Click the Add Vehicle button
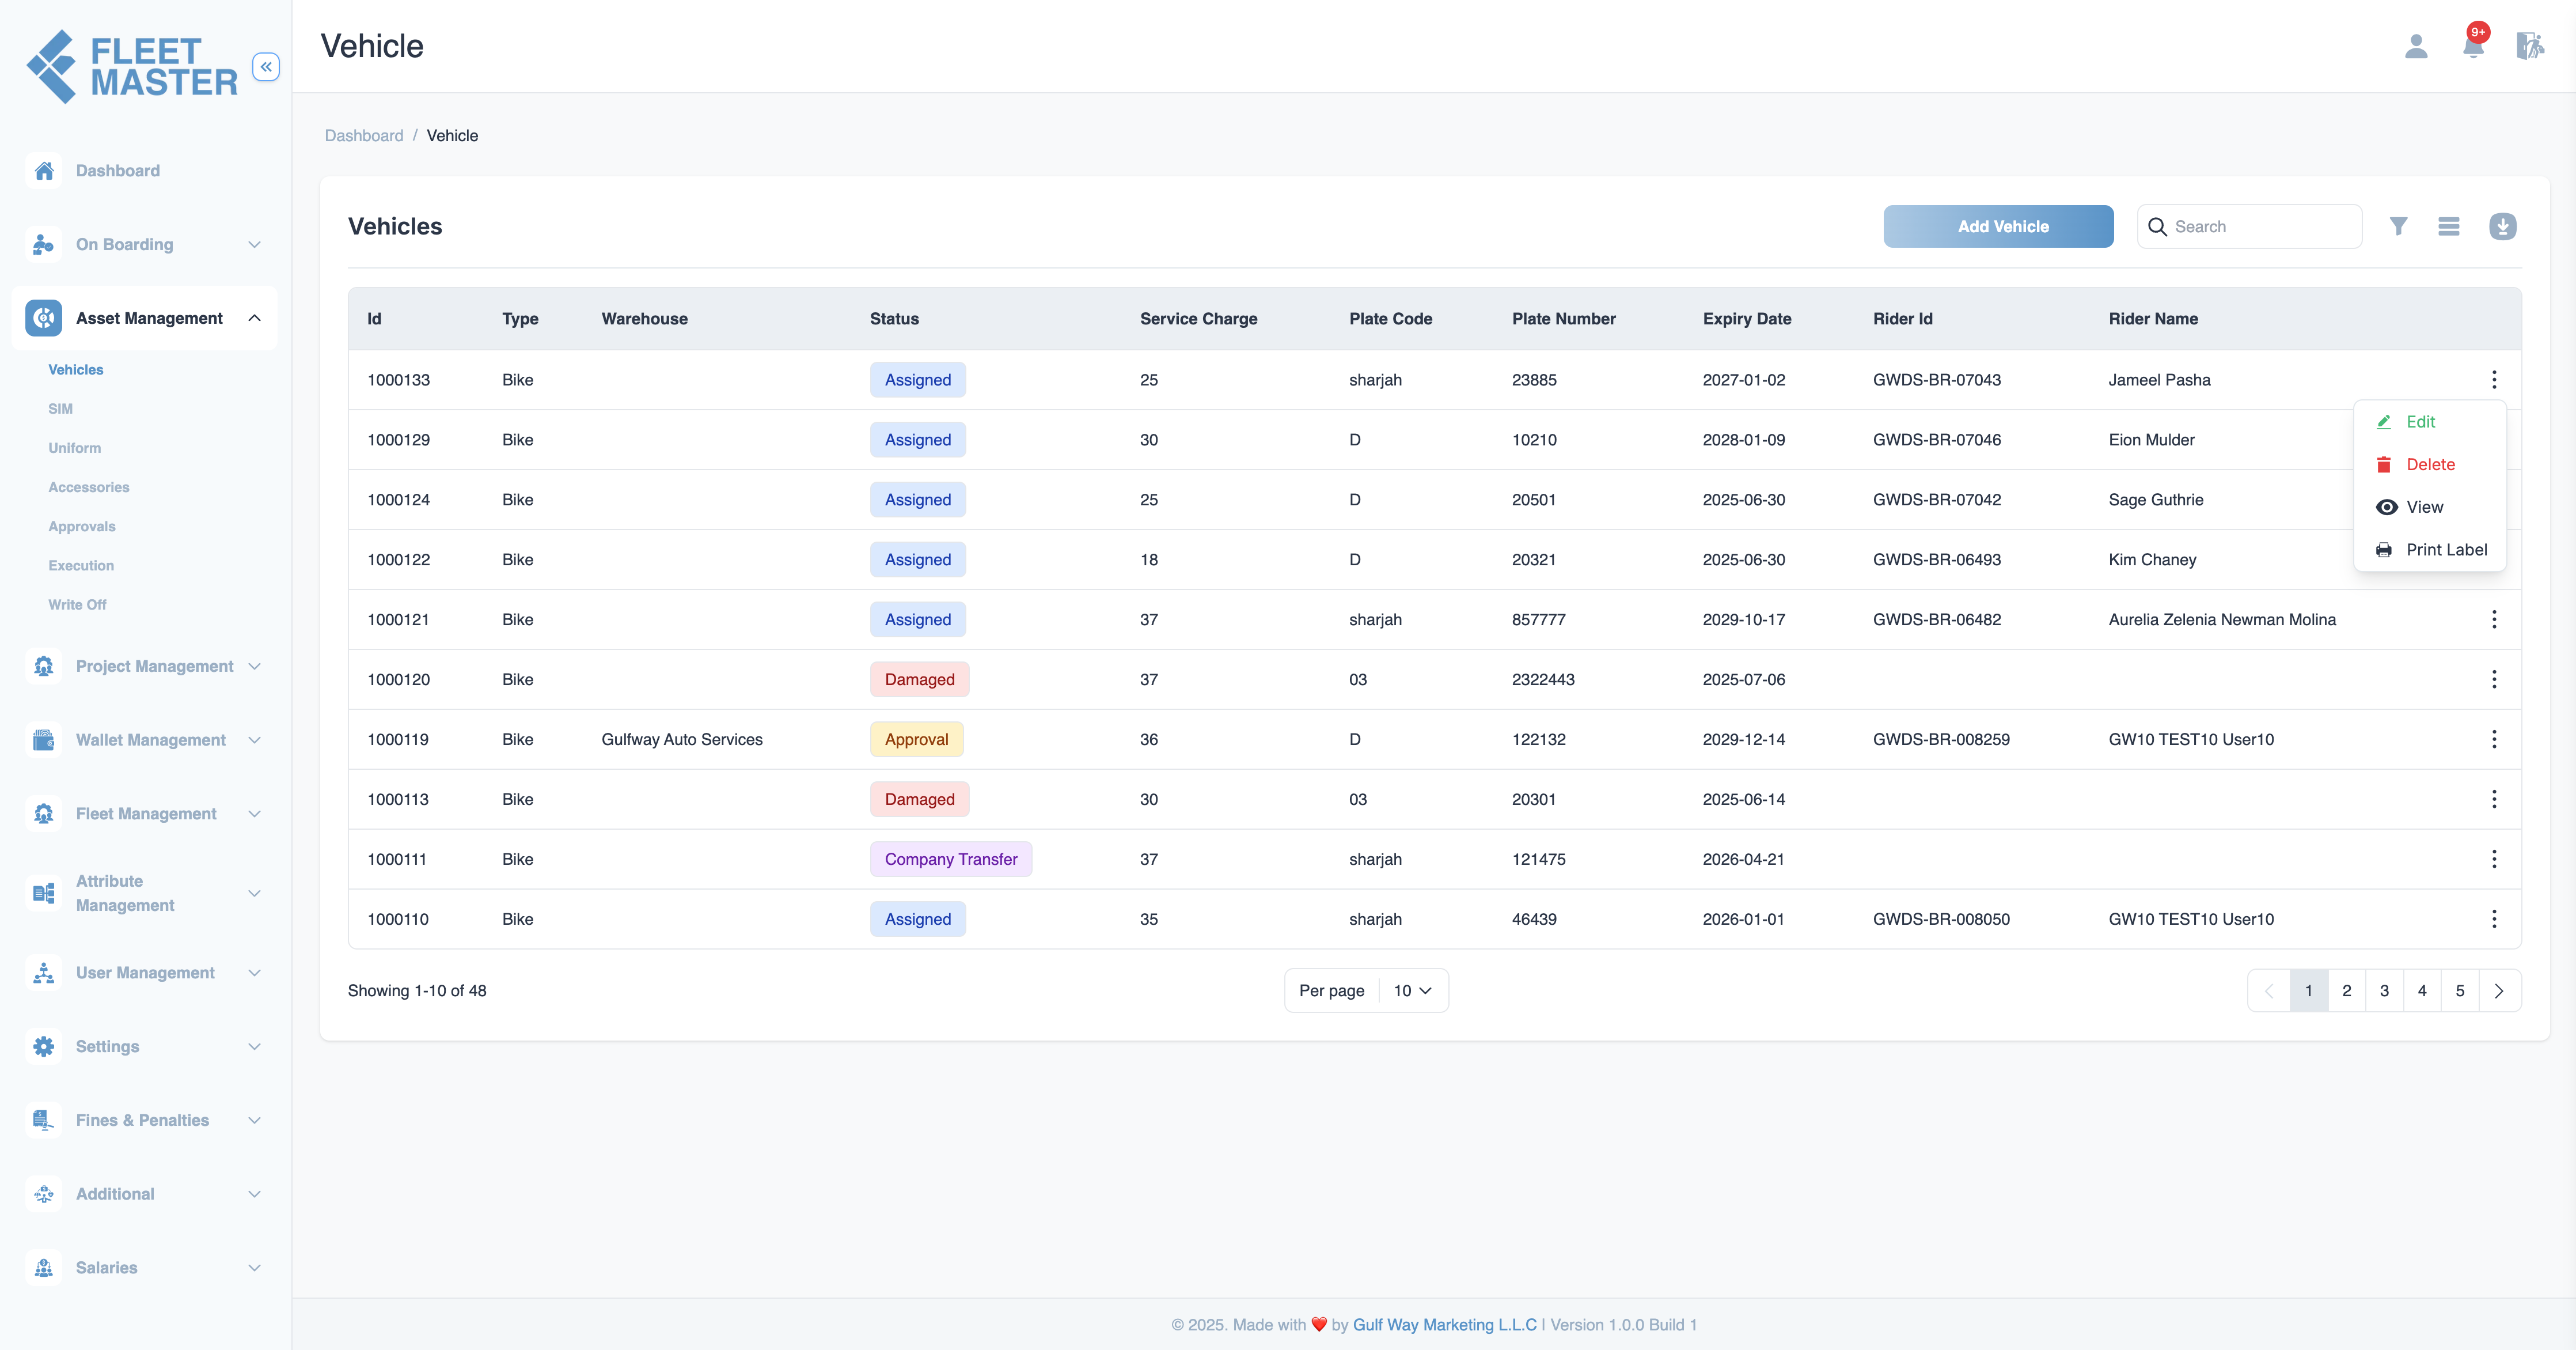 tap(1998, 226)
